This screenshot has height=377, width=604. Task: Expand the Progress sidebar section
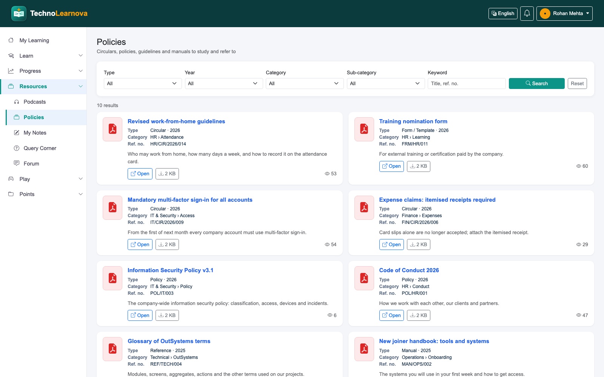43,71
